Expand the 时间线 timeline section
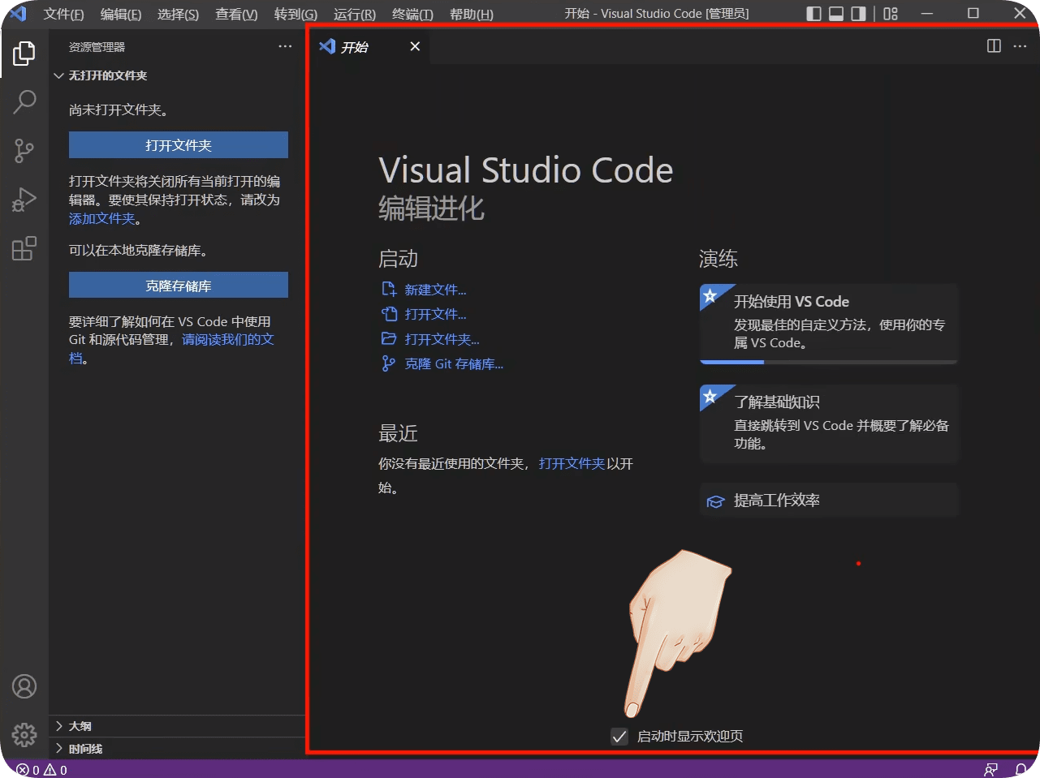 click(x=85, y=749)
